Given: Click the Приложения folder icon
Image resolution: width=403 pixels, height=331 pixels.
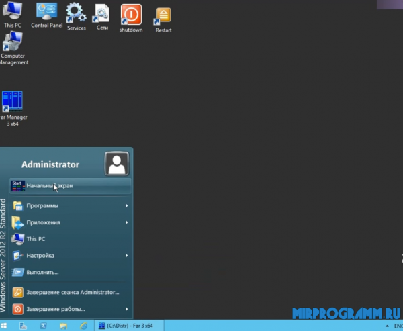Looking at the screenshot, I should tap(17, 222).
